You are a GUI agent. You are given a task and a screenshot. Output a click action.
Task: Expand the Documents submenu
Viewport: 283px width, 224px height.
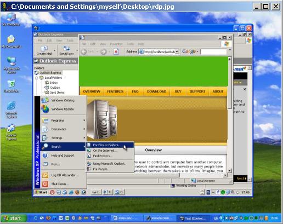pyautogui.click(x=84, y=129)
